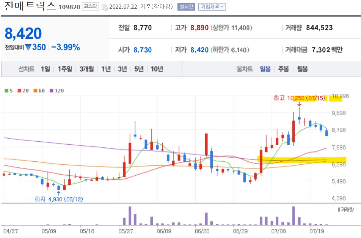
Task: Open the 기업개요 dropdown
Action: [x=212, y=7]
